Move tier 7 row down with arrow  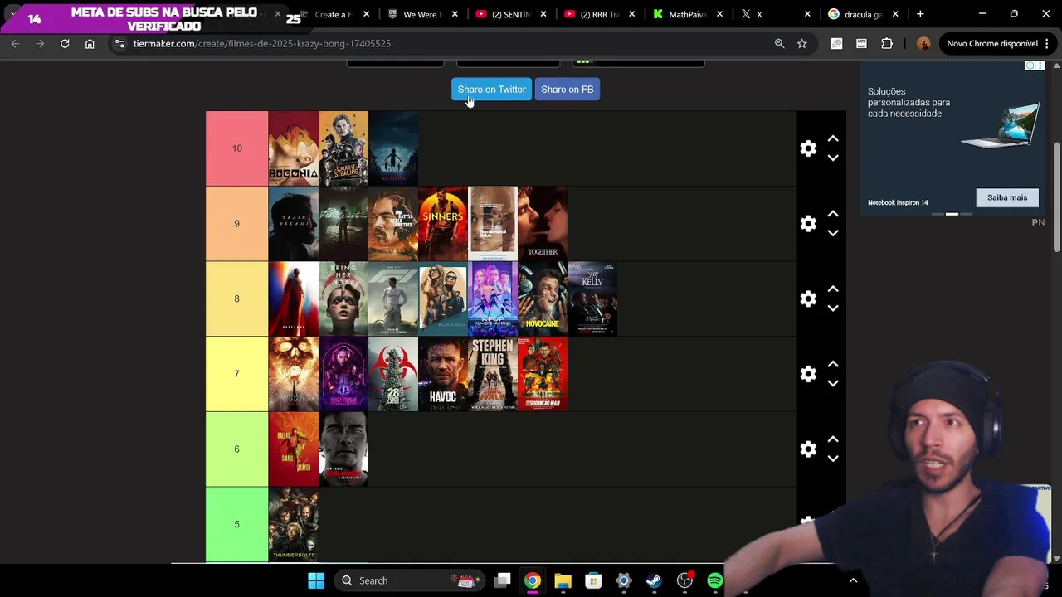click(x=833, y=383)
